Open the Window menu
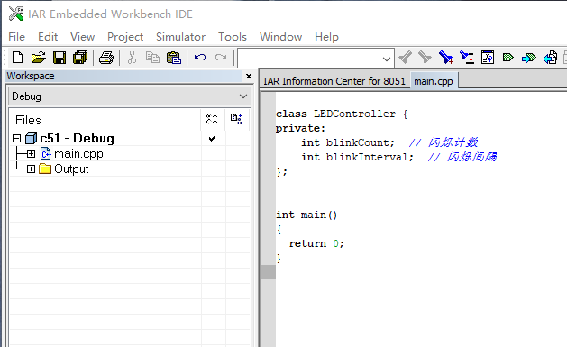 tap(280, 37)
